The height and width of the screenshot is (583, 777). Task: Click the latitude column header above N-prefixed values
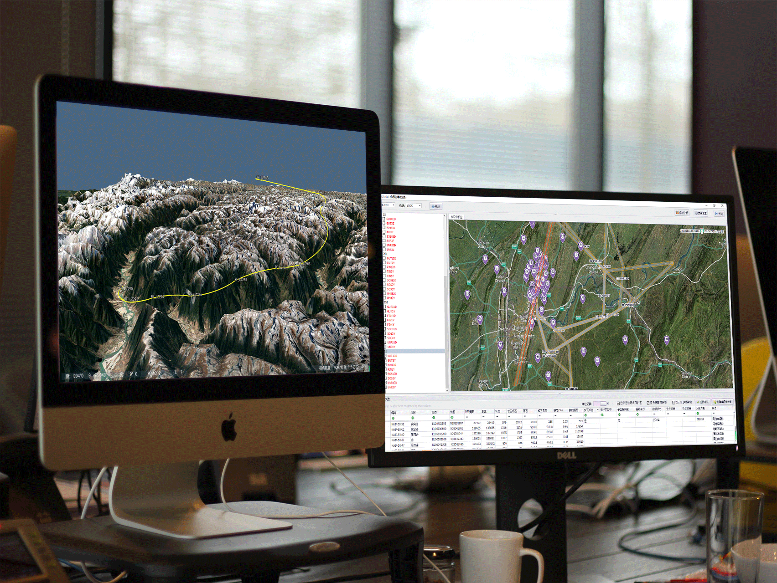tap(456, 412)
